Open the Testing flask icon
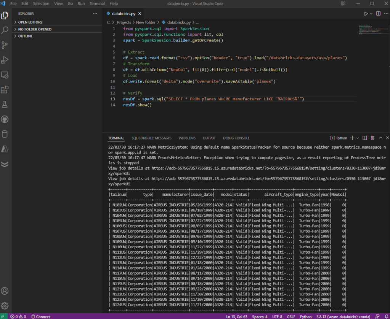Viewport: 390px width, 319px height. (x=5, y=105)
